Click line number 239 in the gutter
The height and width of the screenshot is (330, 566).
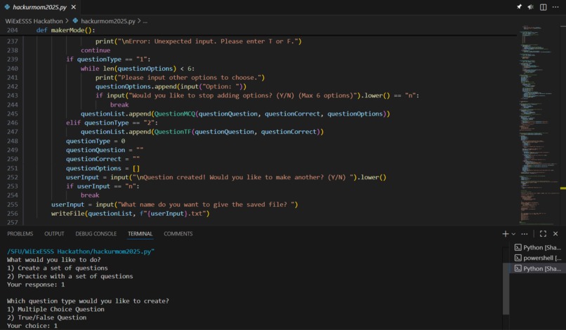12,59
